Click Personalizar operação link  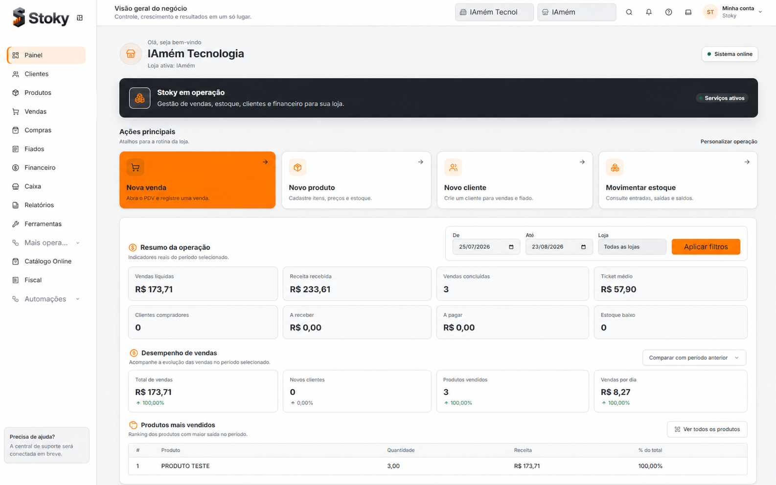click(729, 142)
